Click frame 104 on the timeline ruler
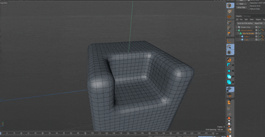The image size is (265, 137). coord(92,133)
